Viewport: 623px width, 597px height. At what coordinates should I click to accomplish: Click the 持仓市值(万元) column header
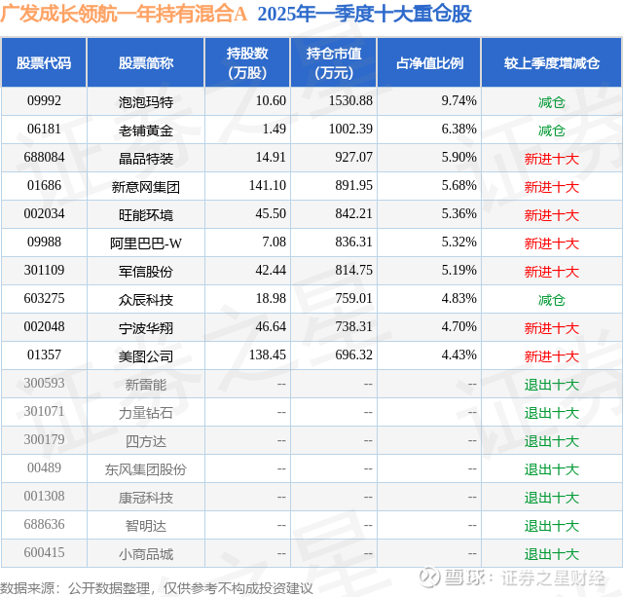pyautogui.click(x=334, y=63)
